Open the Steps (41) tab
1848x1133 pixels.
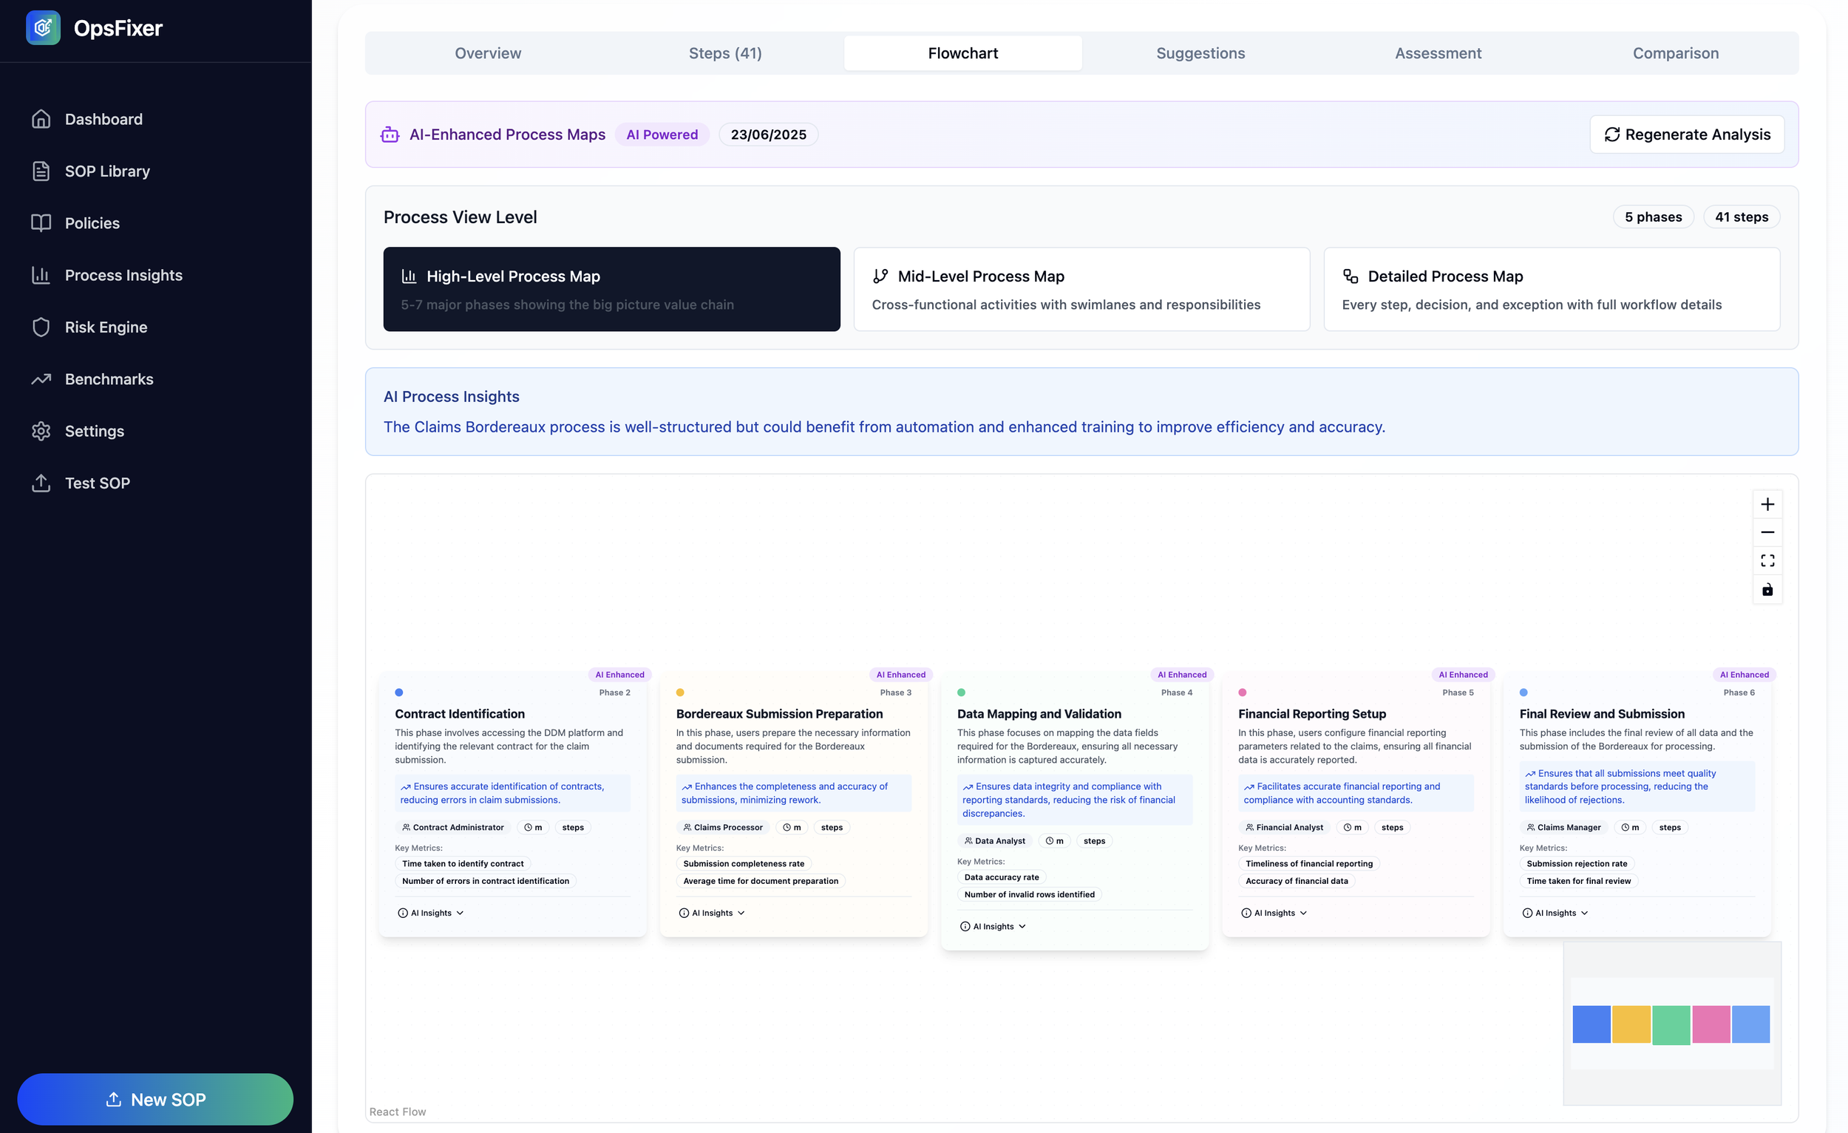[725, 53]
